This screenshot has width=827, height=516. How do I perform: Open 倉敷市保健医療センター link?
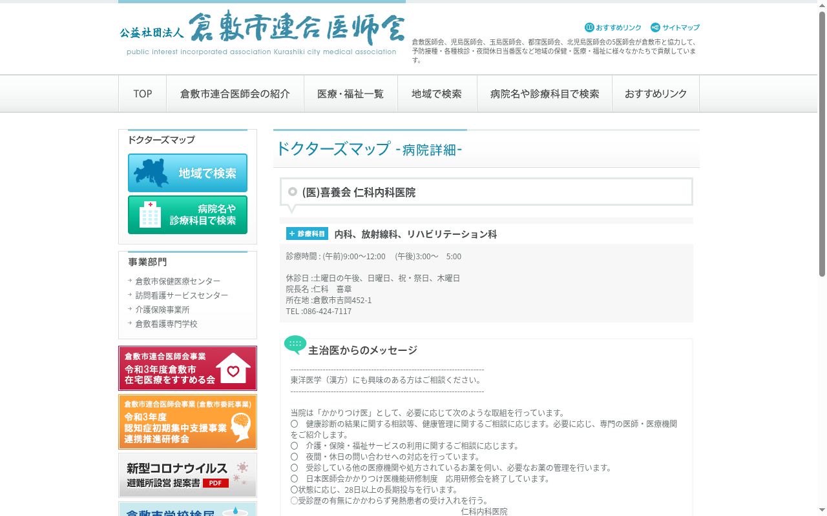point(178,281)
